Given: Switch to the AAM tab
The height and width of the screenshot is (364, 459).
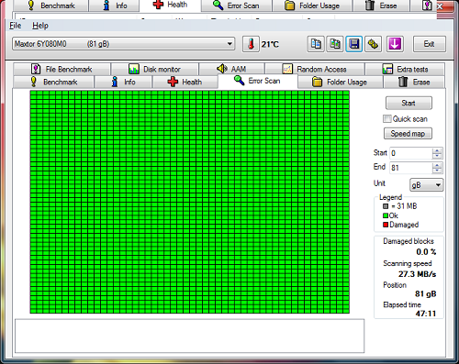Looking at the screenshot, I should [232, 69].
